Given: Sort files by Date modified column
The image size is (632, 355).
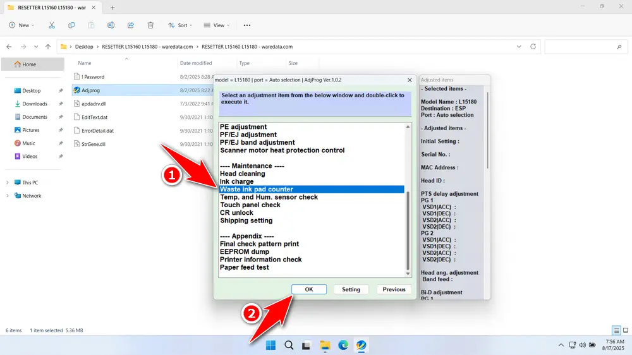Looking at the screenshot, I should (x=196, y=63).
